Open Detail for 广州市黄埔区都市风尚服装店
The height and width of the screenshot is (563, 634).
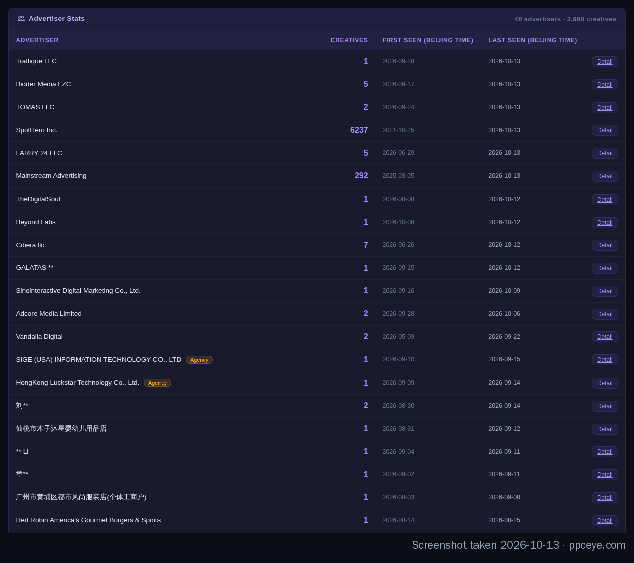(605, 498)
